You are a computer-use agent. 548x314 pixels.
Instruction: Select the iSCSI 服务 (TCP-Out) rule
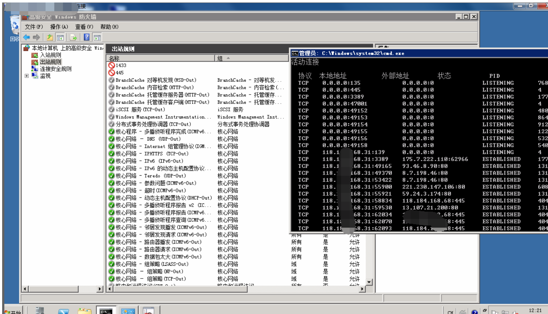(140, 110)
